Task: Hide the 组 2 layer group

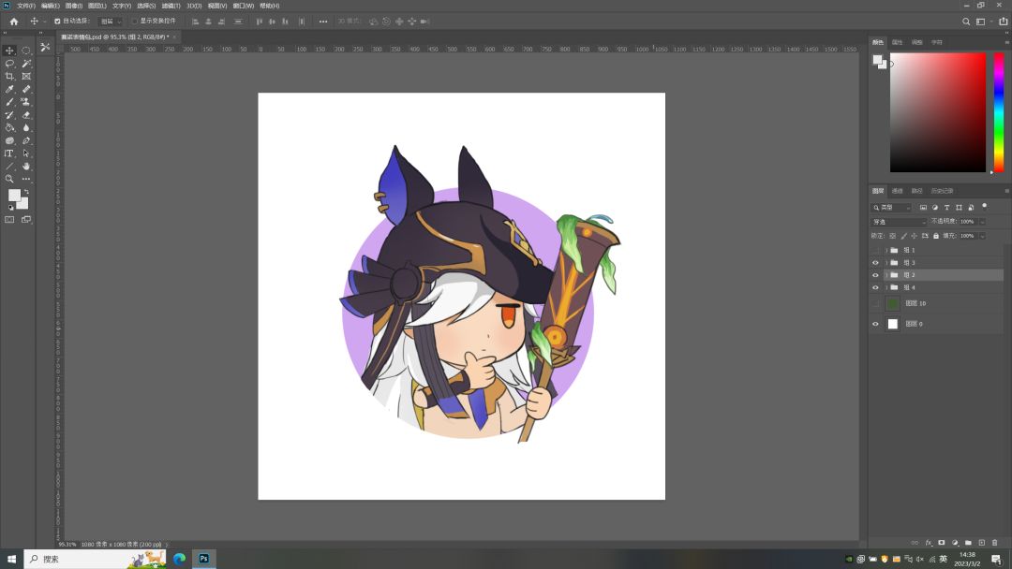Action: point(876,275)
